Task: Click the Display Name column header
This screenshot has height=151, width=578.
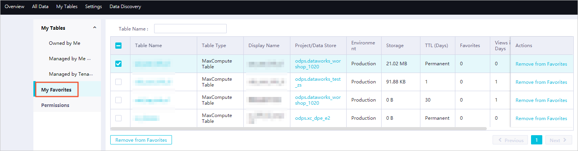Action: click(x=264, y=46)
